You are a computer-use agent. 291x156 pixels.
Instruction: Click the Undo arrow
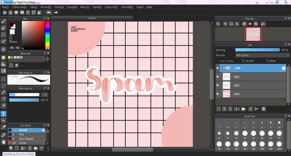[x=49, y=13]
